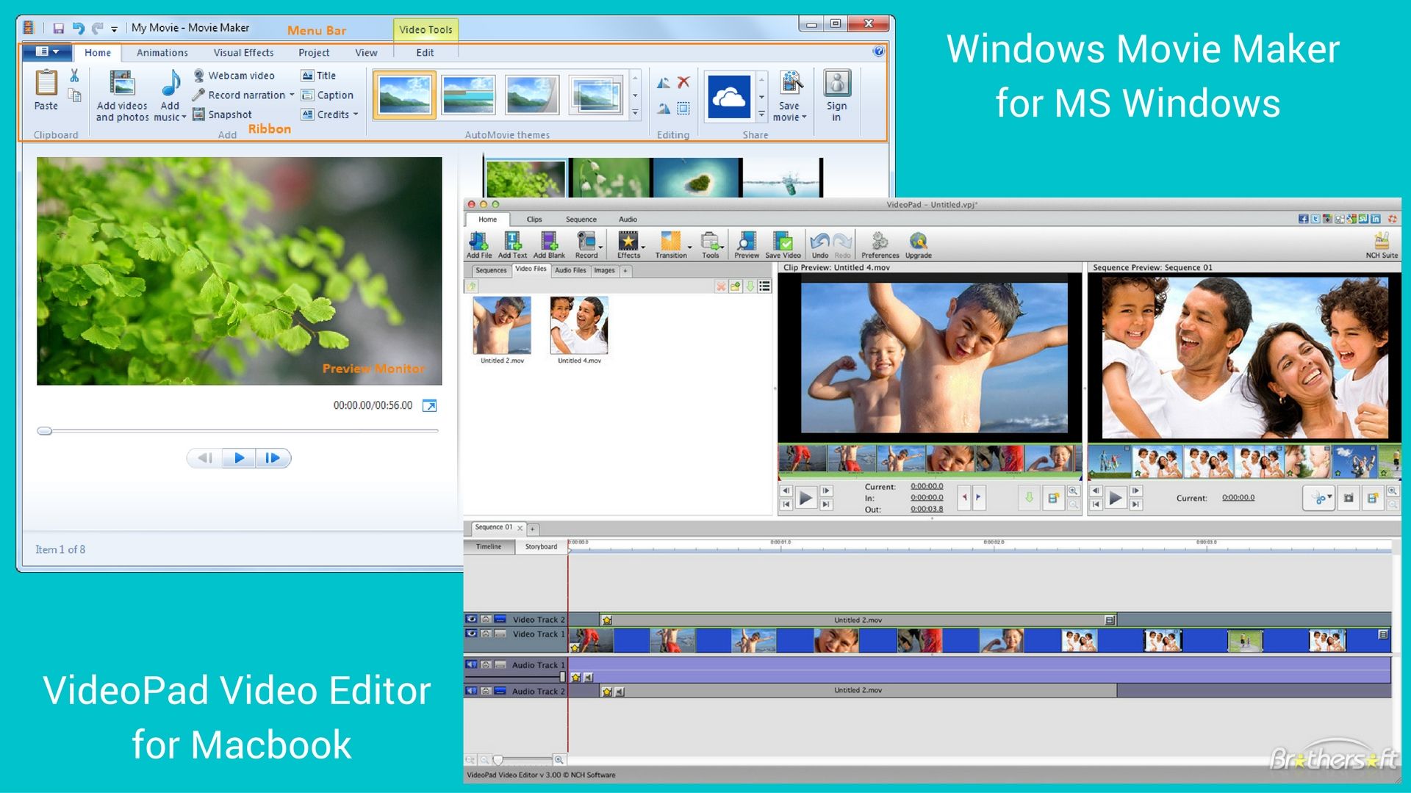Open the Credits dropdown arrow
The width and height of the screenshot is (1411, 793).
pyautogui.click(x=356, y=115)
